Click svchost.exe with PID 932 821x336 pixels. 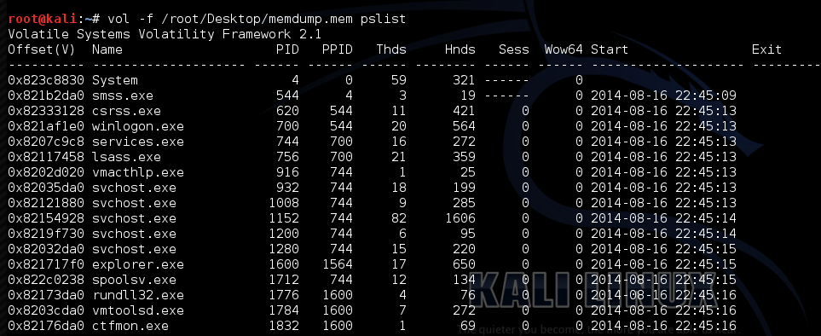point(134,188)
